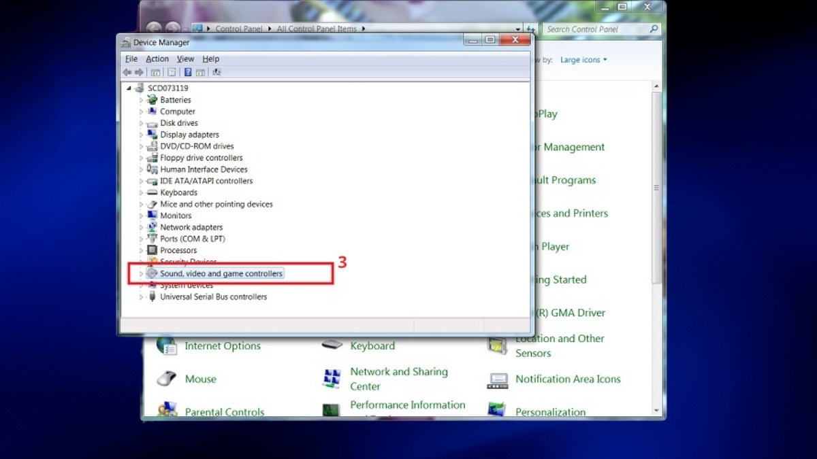Image resolution: width=817 pixels, height=459 pixels.
Task: Collapse the SCD073119 root node
Action: [129, 88]
